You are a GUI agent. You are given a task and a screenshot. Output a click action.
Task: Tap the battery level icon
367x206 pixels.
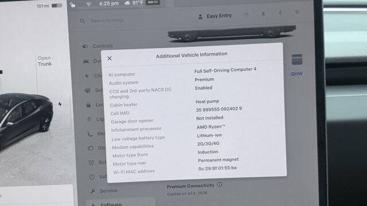pos(57,5)
